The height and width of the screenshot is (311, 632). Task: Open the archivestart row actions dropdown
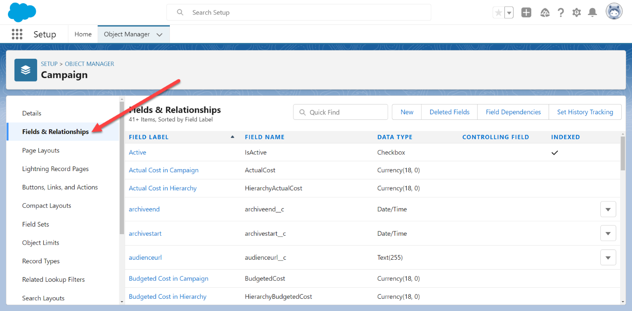point(608,233)
